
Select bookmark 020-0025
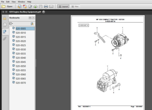(21, 45)
